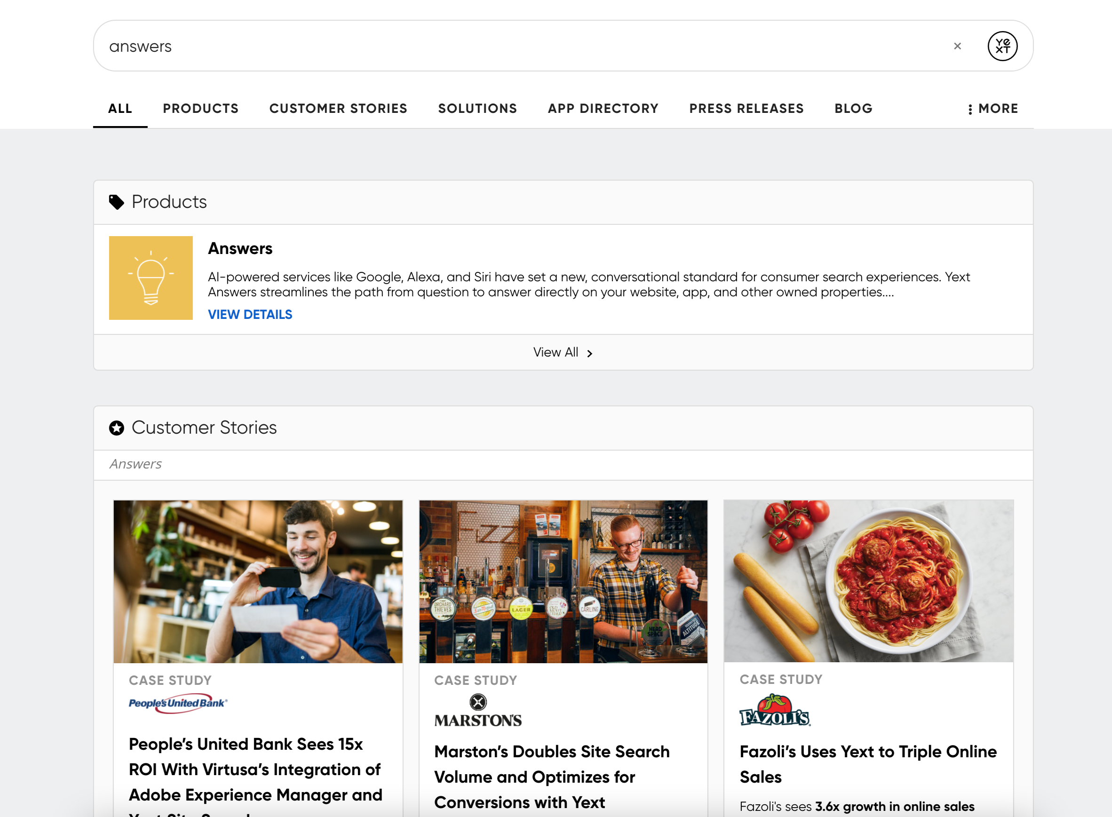Click the Customer Stories section heading

204,427
